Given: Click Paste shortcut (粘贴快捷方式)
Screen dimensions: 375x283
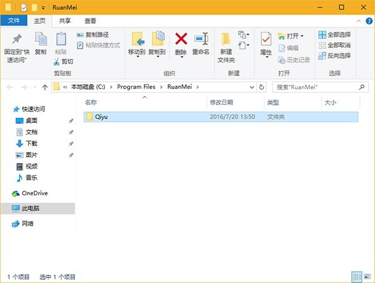Looking at the screenshot, I should tap(99, 46).
